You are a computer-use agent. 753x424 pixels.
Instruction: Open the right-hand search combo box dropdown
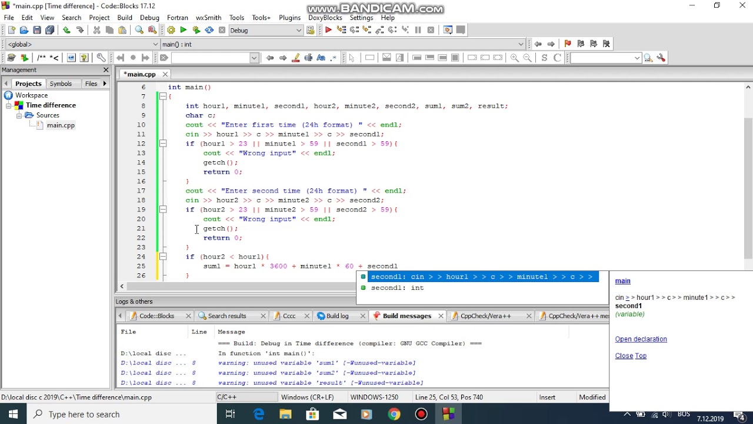pos(637,58)
